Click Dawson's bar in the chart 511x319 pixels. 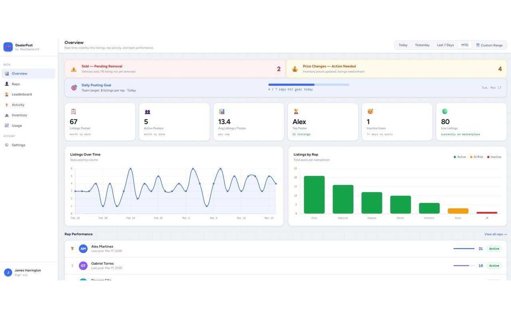pyautogui.click(x=372, y=203)
